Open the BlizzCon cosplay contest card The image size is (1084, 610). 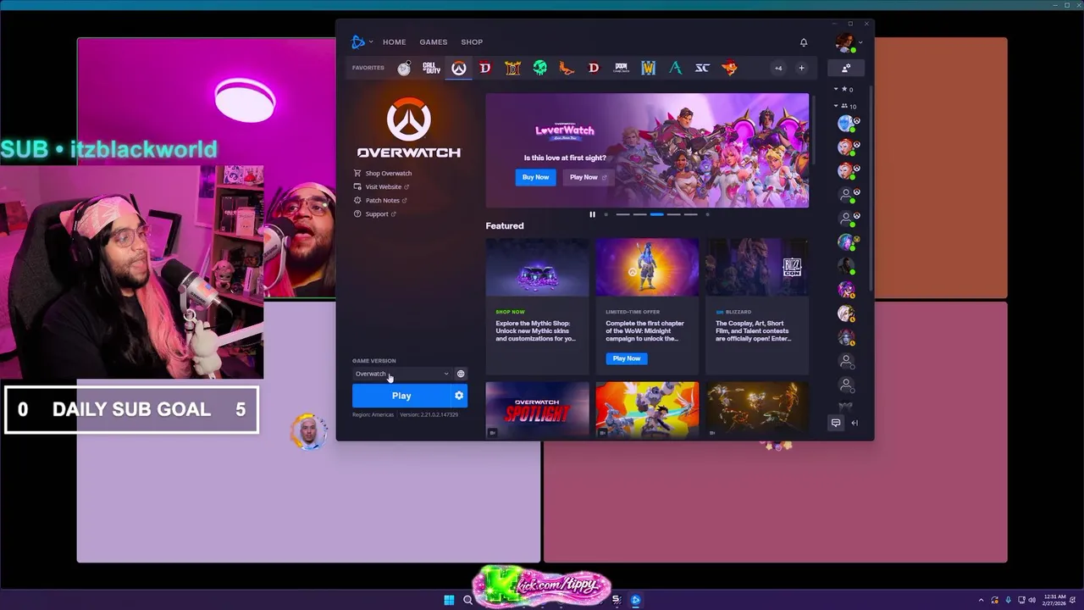(757, 306)
